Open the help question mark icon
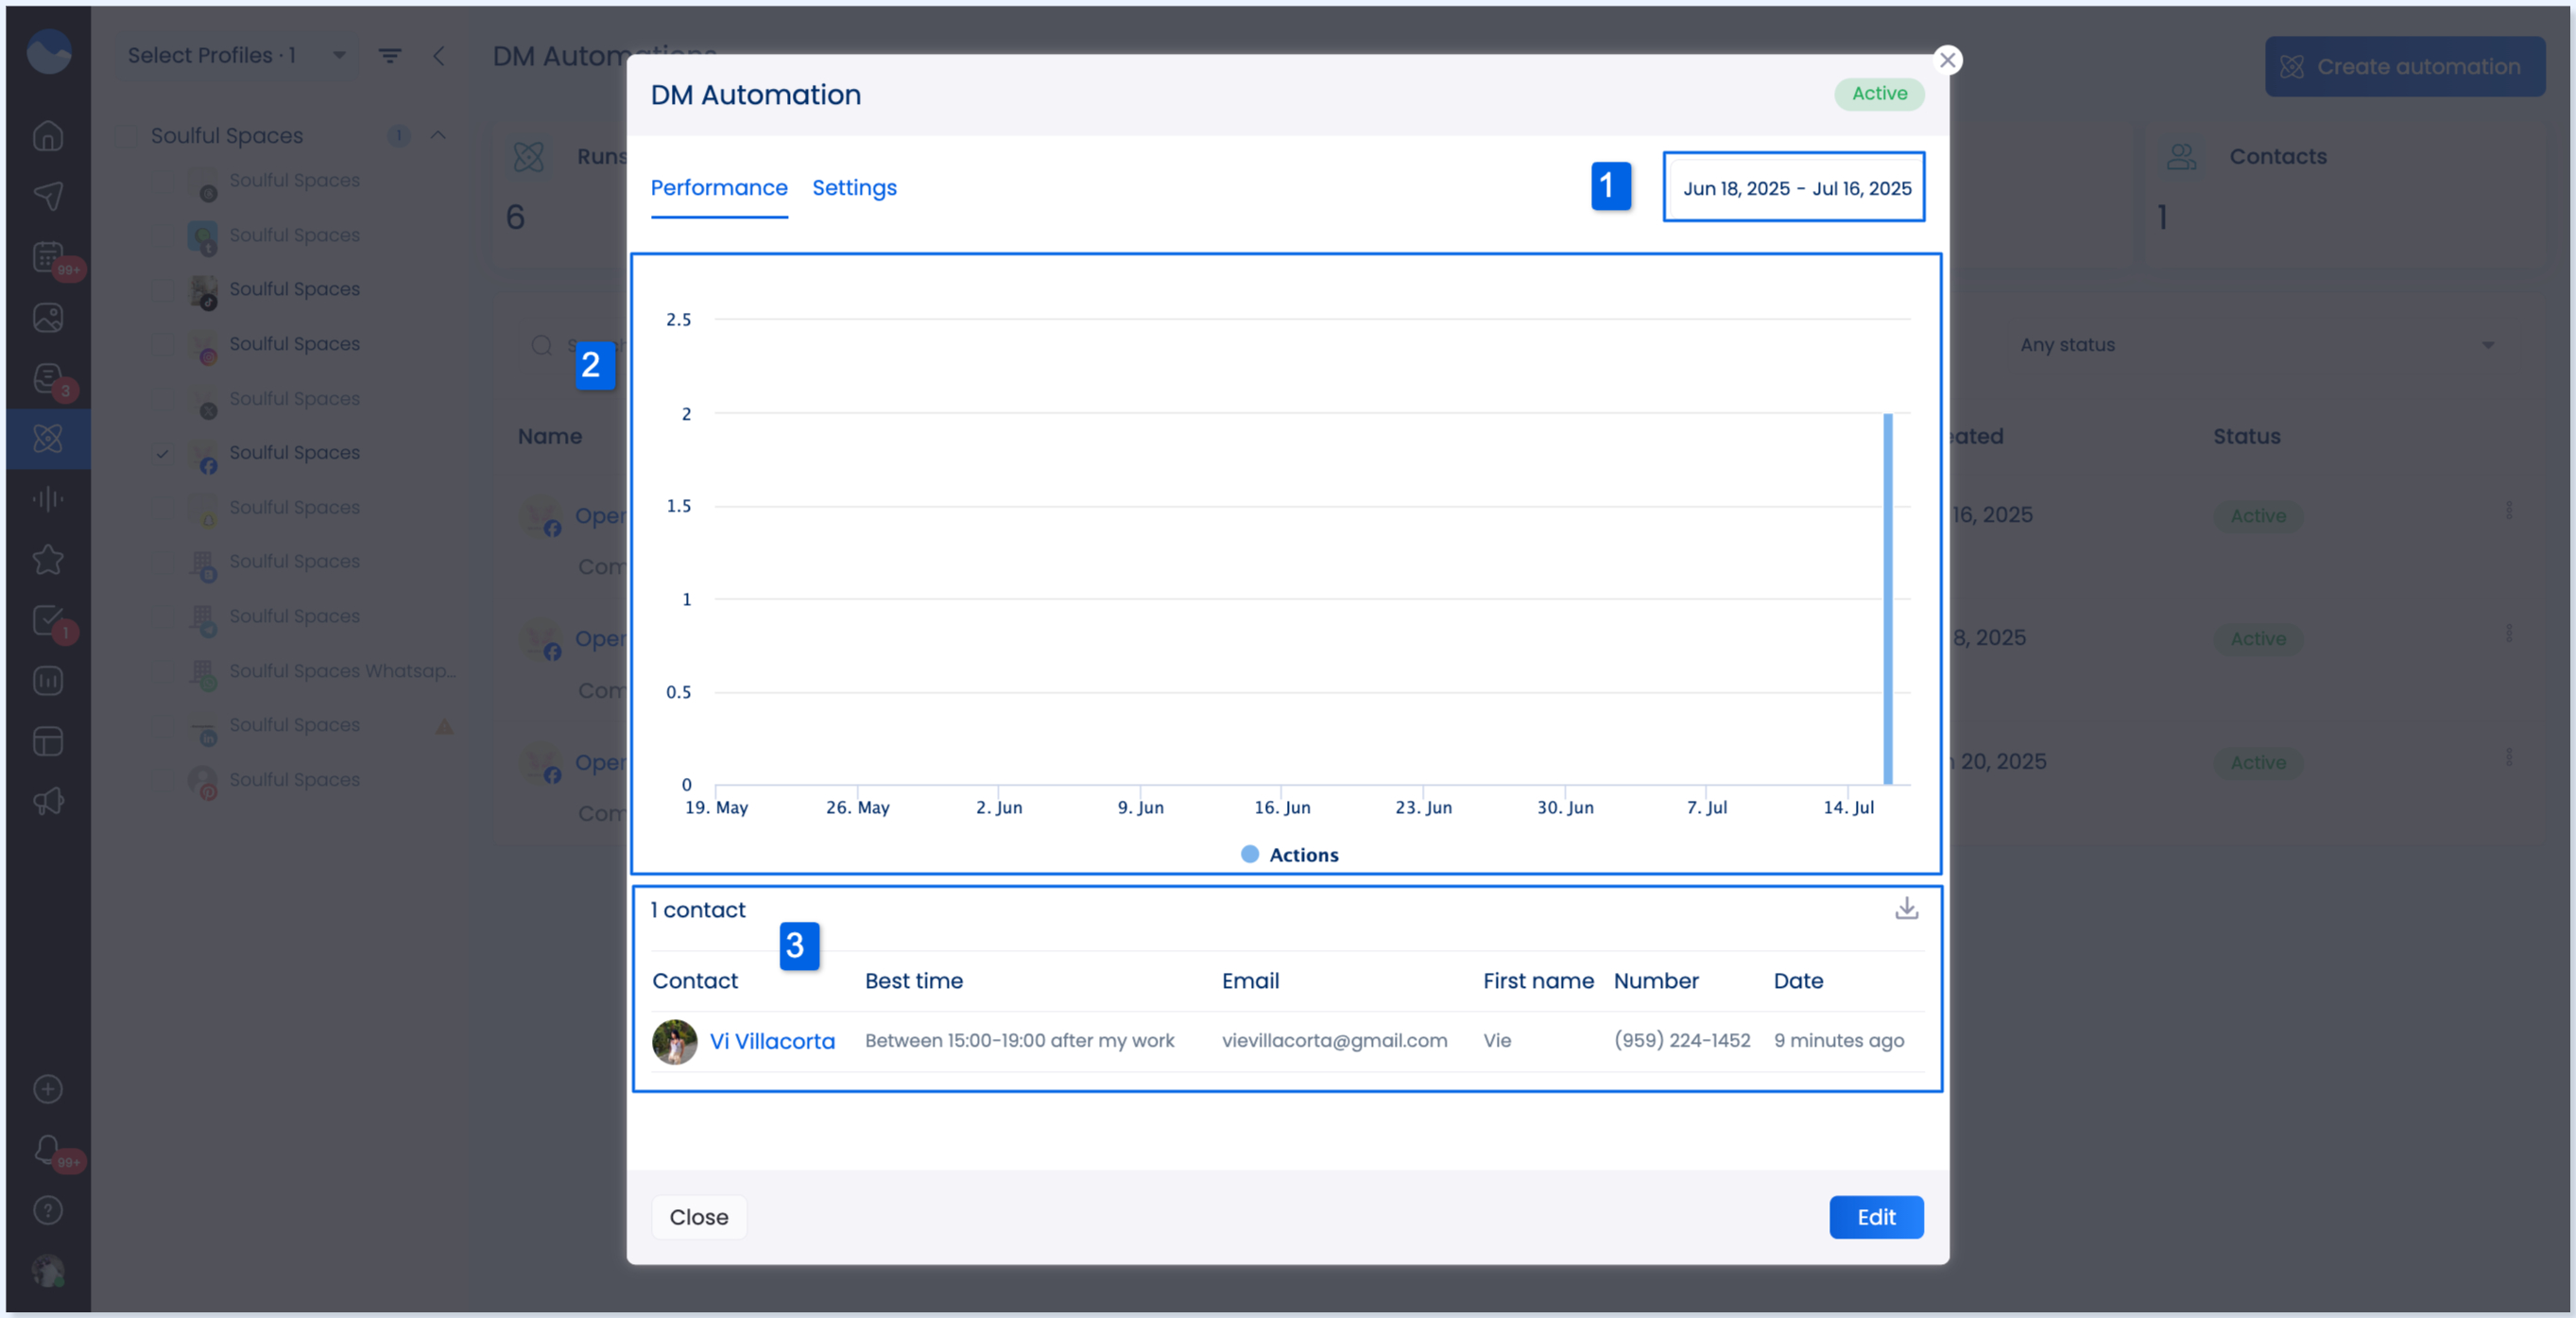2576x1318 pixels. (48, 1211)
